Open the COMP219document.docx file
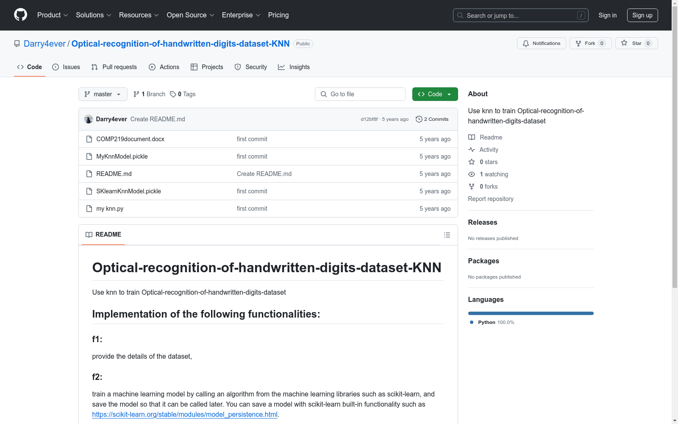The image size is (678, 424). tap(130, 139)
